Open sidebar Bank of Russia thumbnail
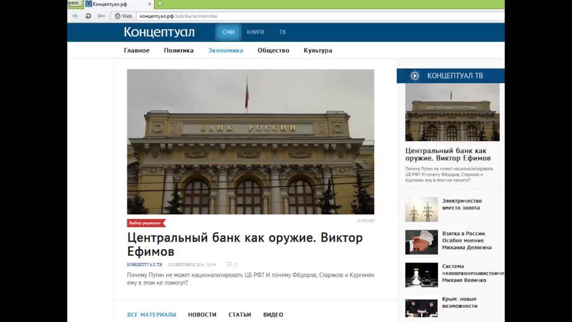The height and width of the screenshot is (322, 572). 452,112
